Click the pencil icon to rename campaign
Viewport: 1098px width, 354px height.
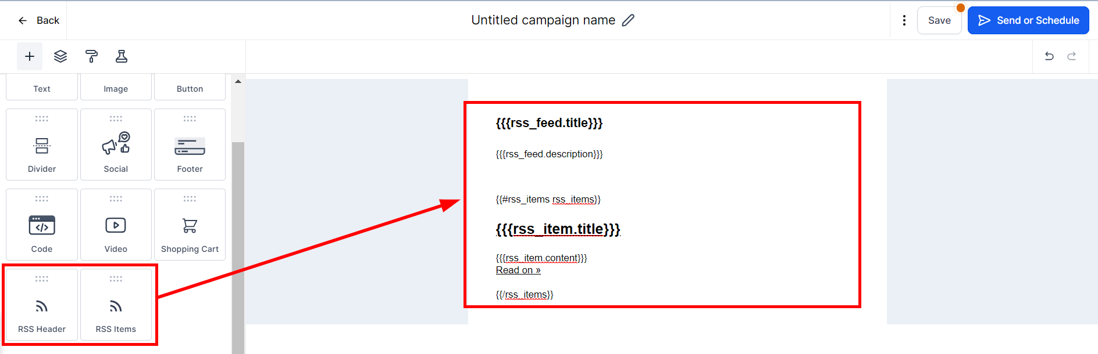pyautogui.click(x=628, y=20)
